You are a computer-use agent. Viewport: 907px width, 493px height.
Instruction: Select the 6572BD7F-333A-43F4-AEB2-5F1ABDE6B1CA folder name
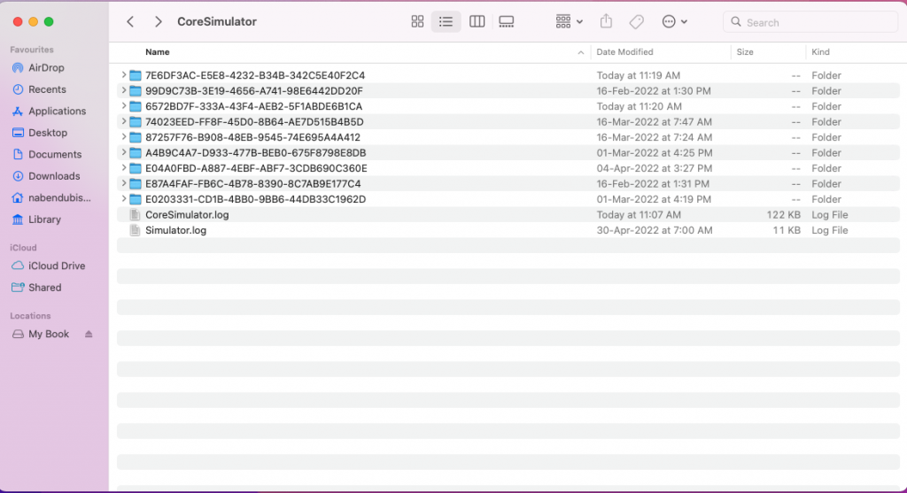click(x=253, y=106)
